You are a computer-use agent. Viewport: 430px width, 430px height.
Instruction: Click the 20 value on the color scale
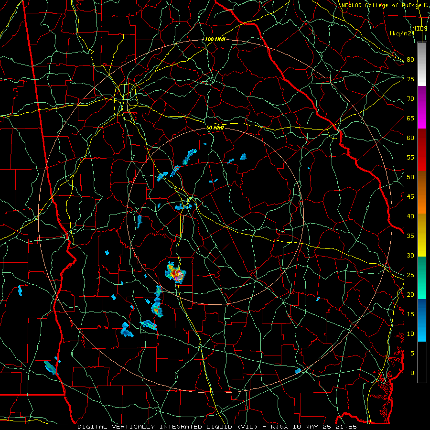pos(410,294)
